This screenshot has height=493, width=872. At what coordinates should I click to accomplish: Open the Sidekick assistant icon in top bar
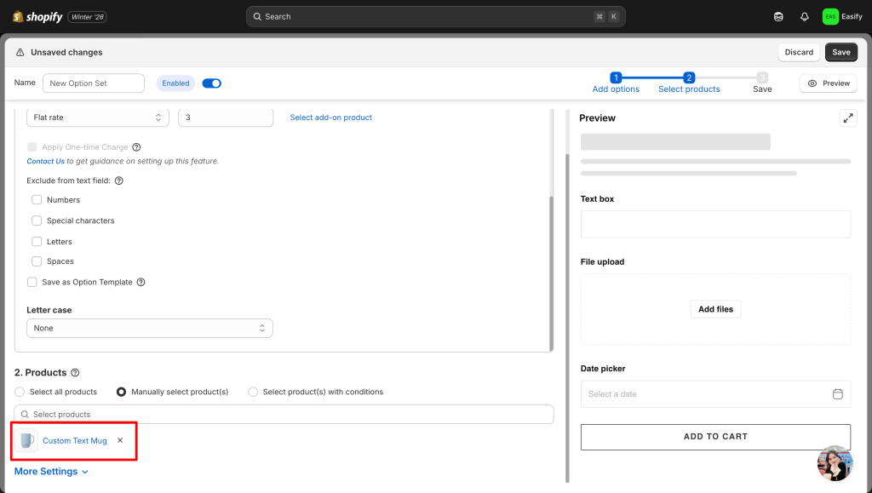778,16
